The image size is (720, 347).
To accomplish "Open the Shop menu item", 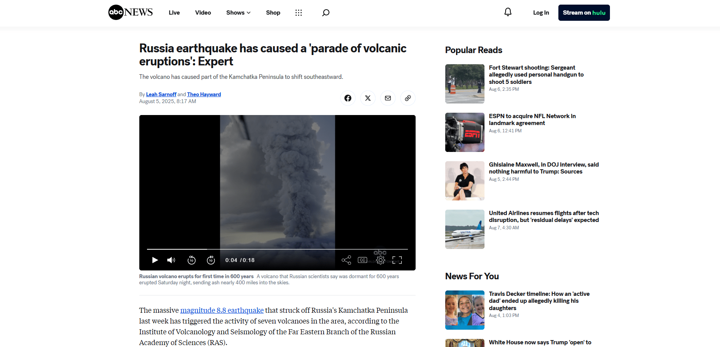I will [x=273, y=13].
